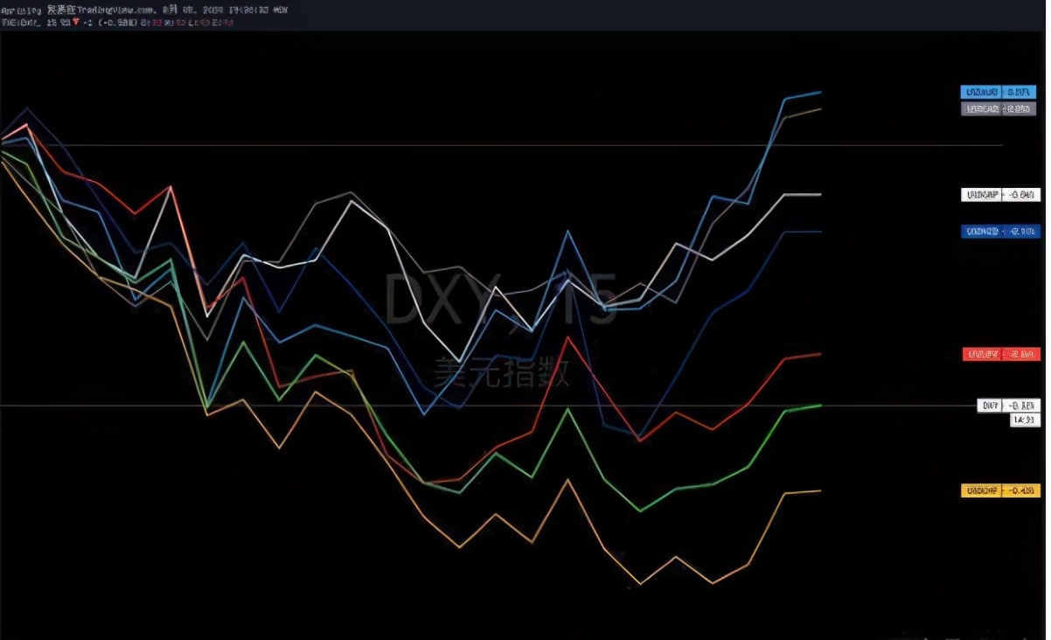Select the red series price label
This screenshot has width=1051, height=640.
pyautogui.click(x=1001, y=354)
